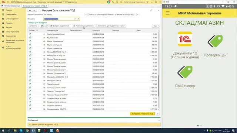Uncheck row 57 Принц (печенье)
Image resolution: width=237 pixels, height=133 pixels.
tap(30, 84)
